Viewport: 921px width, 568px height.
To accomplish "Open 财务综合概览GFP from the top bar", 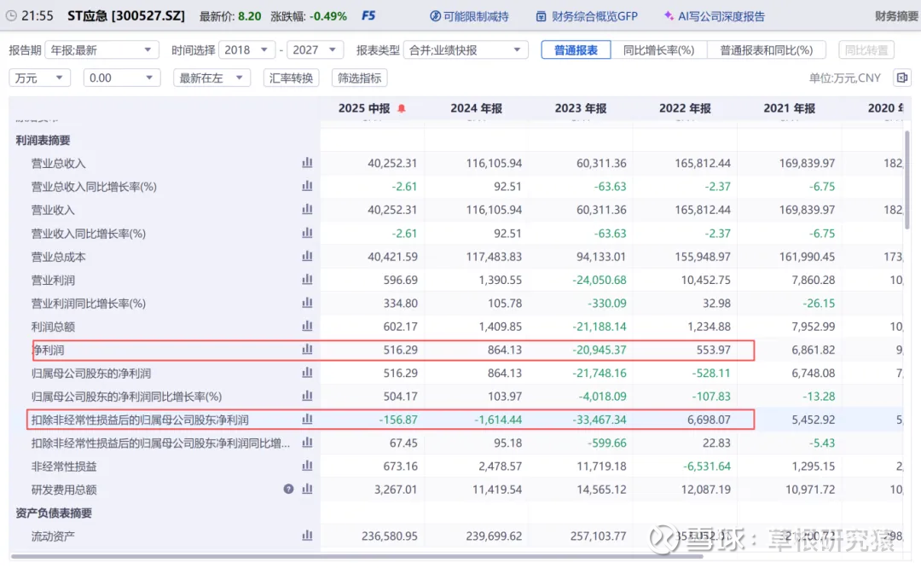I will 587,16.
